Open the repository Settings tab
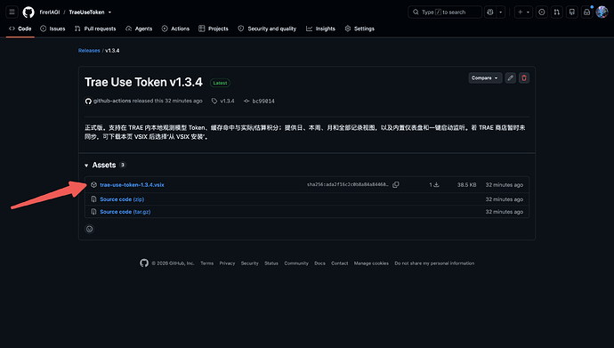 pos(360,28)
